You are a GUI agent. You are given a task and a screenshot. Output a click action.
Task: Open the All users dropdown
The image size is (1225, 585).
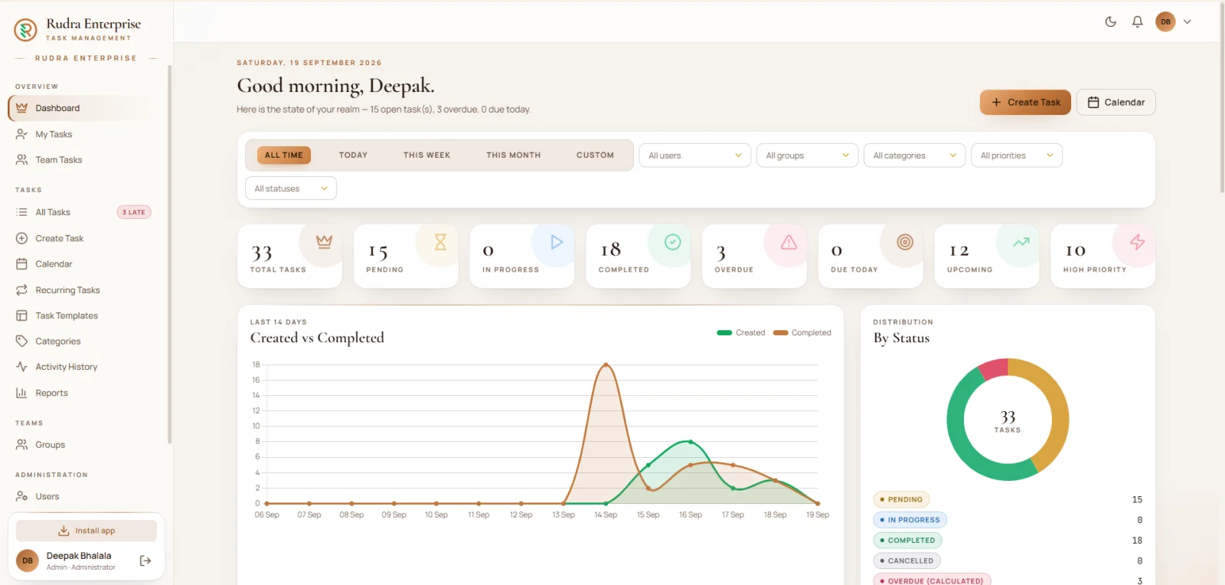pyautogui.click(x=695, y=155)
